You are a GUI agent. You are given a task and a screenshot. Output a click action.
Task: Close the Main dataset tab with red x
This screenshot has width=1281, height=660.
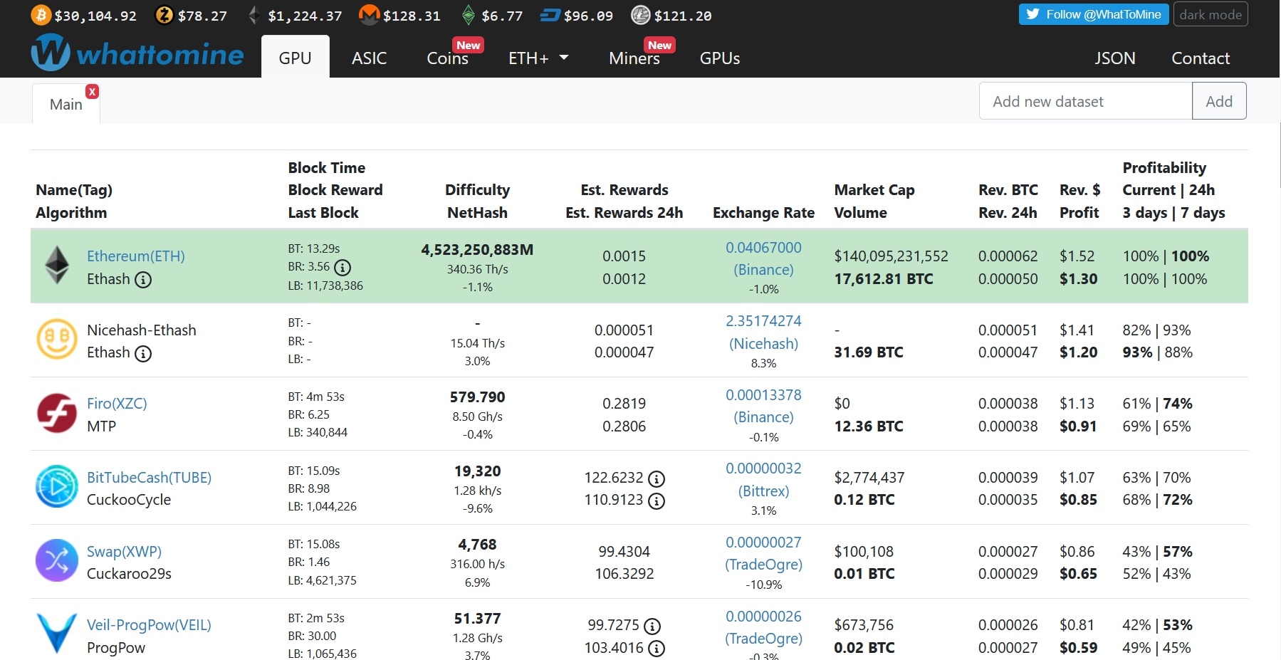(92, 92)
